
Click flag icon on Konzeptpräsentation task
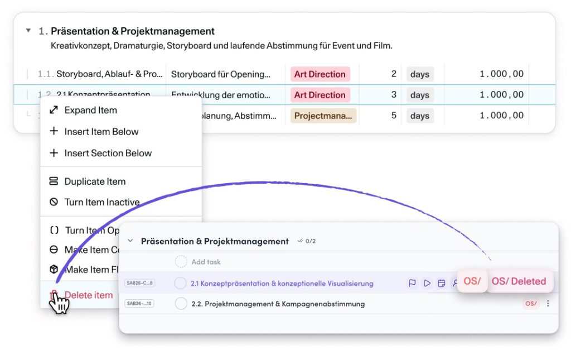coord(412,283)
